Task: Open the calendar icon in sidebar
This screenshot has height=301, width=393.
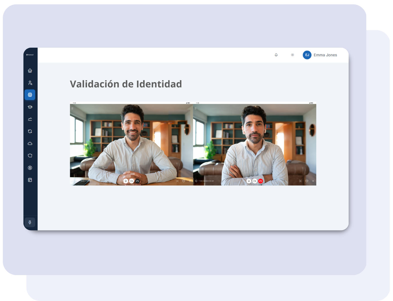Action: 30,180
